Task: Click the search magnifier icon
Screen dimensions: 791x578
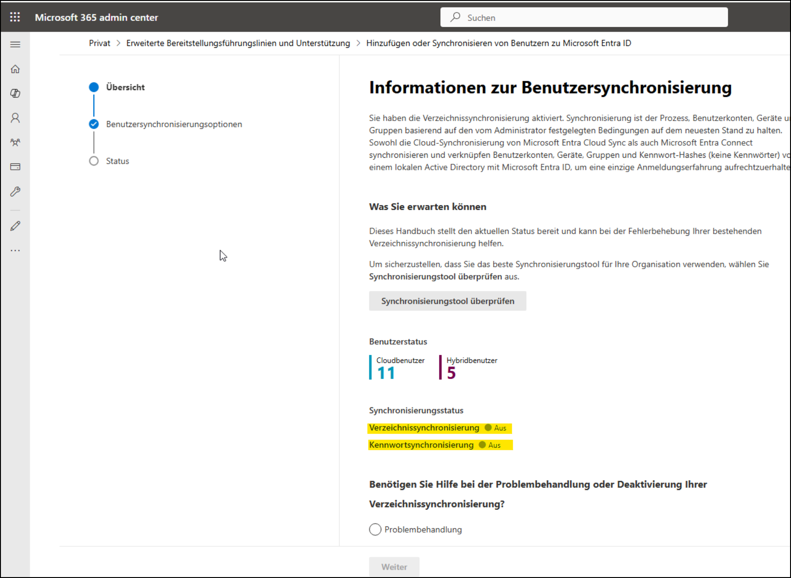Action: pyautogui.click(x=455, y=17)
